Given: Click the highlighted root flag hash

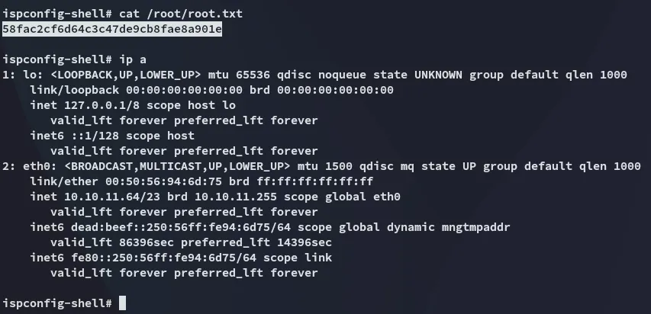Looking at the screenshot, I should [x=112, y=29].
